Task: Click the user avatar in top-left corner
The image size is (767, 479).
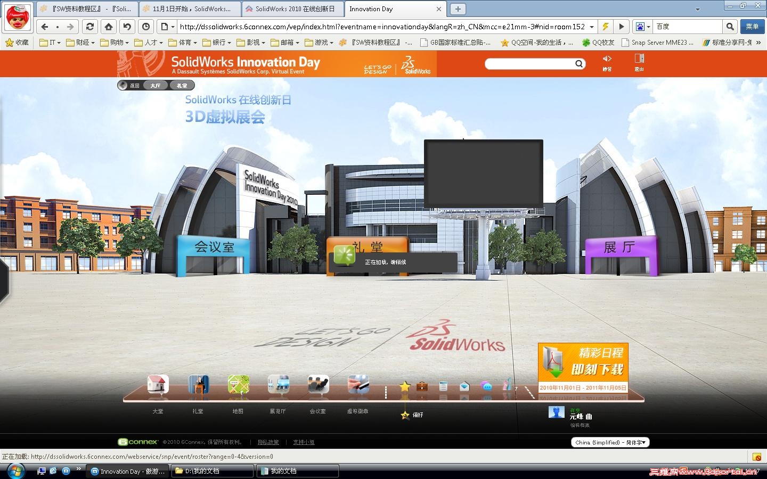Action: point(18,17)
